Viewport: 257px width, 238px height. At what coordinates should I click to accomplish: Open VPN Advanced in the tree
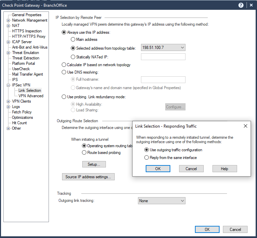click(x=31, y=96)
